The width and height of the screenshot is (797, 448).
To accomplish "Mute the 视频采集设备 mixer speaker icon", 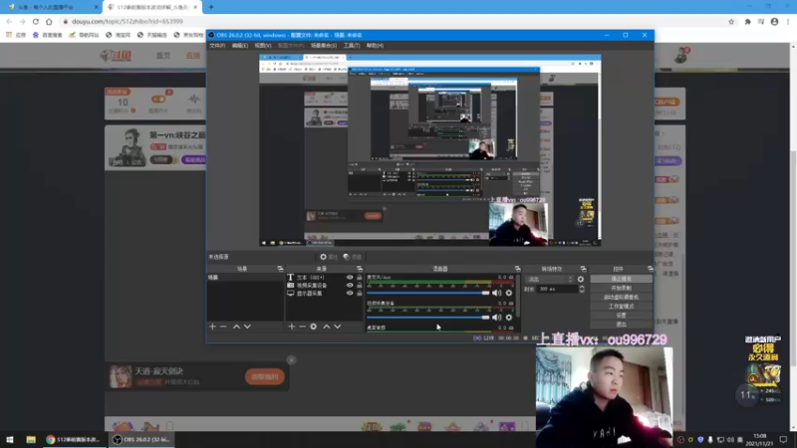I will pos(496,318).
